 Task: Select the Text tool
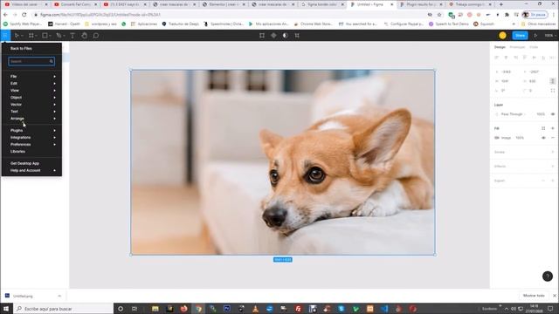click(72, 35)
